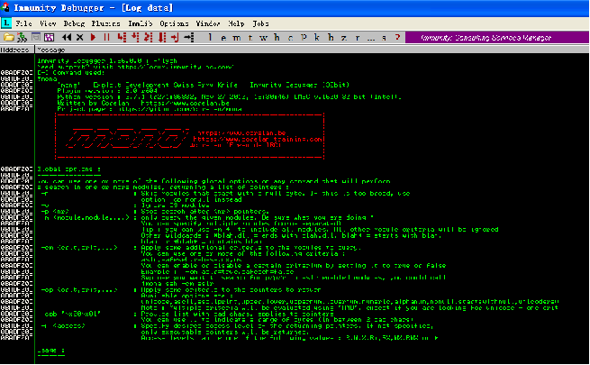Viewport: 590px width, 365px height.
Task: Click the red question mark help icon
Action: pos(398,37)
